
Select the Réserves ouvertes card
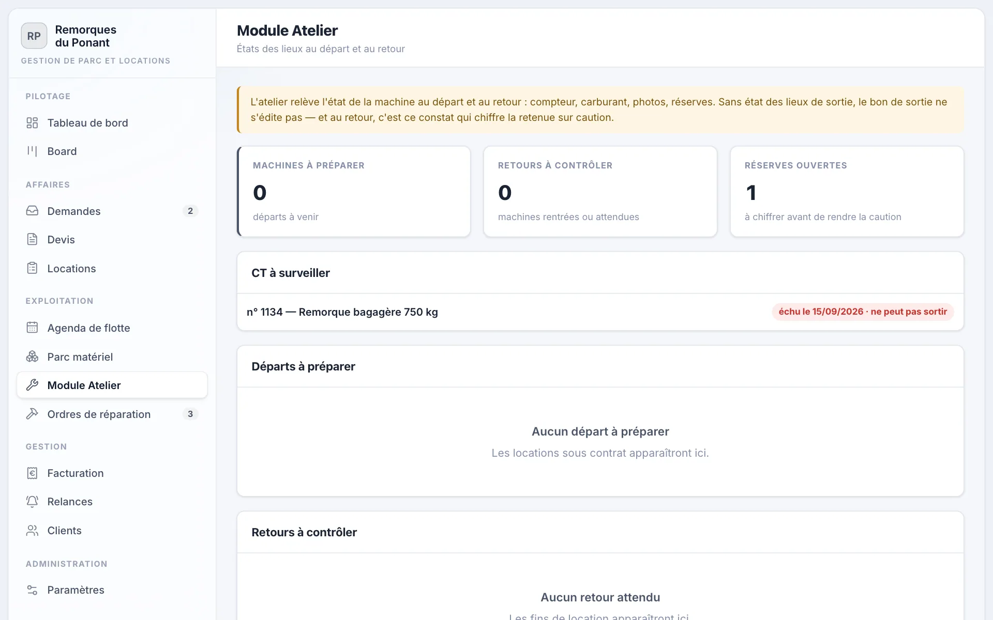(x=847, y=192)
